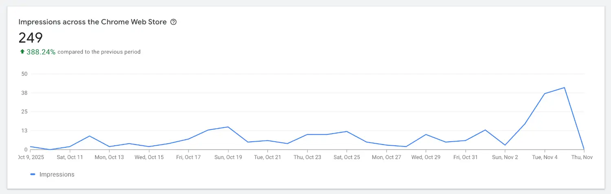Screen dimensions: 611x194
Task: Click the blue Impressions legend color marker
Action: coord(33,175)
